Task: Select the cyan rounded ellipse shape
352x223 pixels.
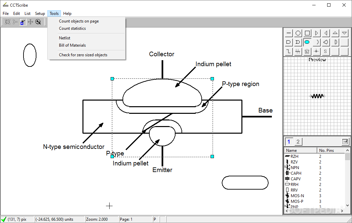Action: pyautogui.click(x=307, y=42)
